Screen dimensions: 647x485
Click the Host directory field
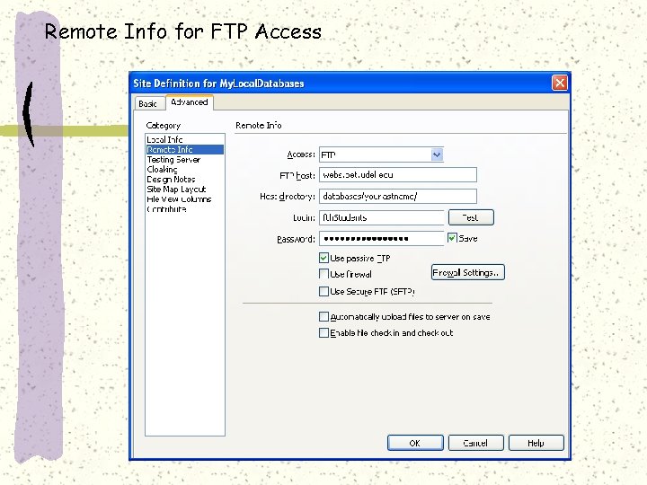tap(398, 197)
